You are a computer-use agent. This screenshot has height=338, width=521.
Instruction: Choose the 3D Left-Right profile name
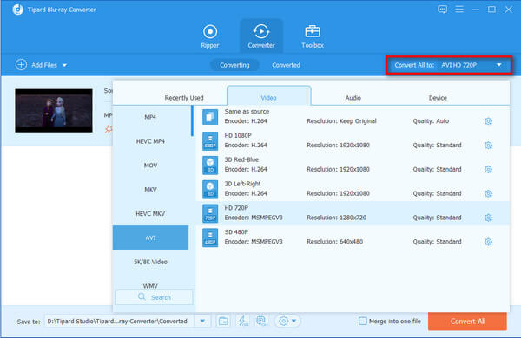pos(242,184)
